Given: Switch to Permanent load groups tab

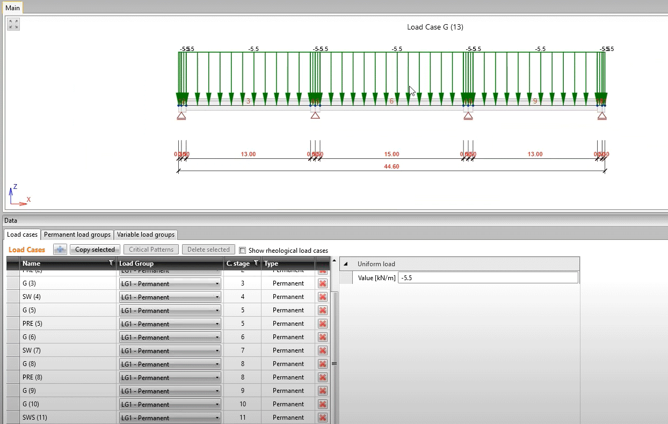Looking at the screenshot, I should 77,235.
